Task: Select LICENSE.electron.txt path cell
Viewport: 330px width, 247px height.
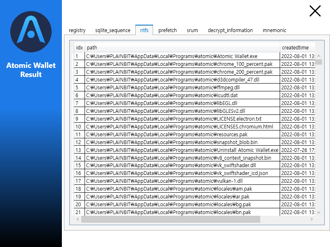Action: coord(182,119)
